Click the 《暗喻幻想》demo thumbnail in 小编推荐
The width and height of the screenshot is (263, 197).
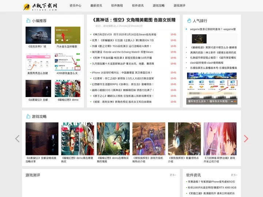point(68,88)
